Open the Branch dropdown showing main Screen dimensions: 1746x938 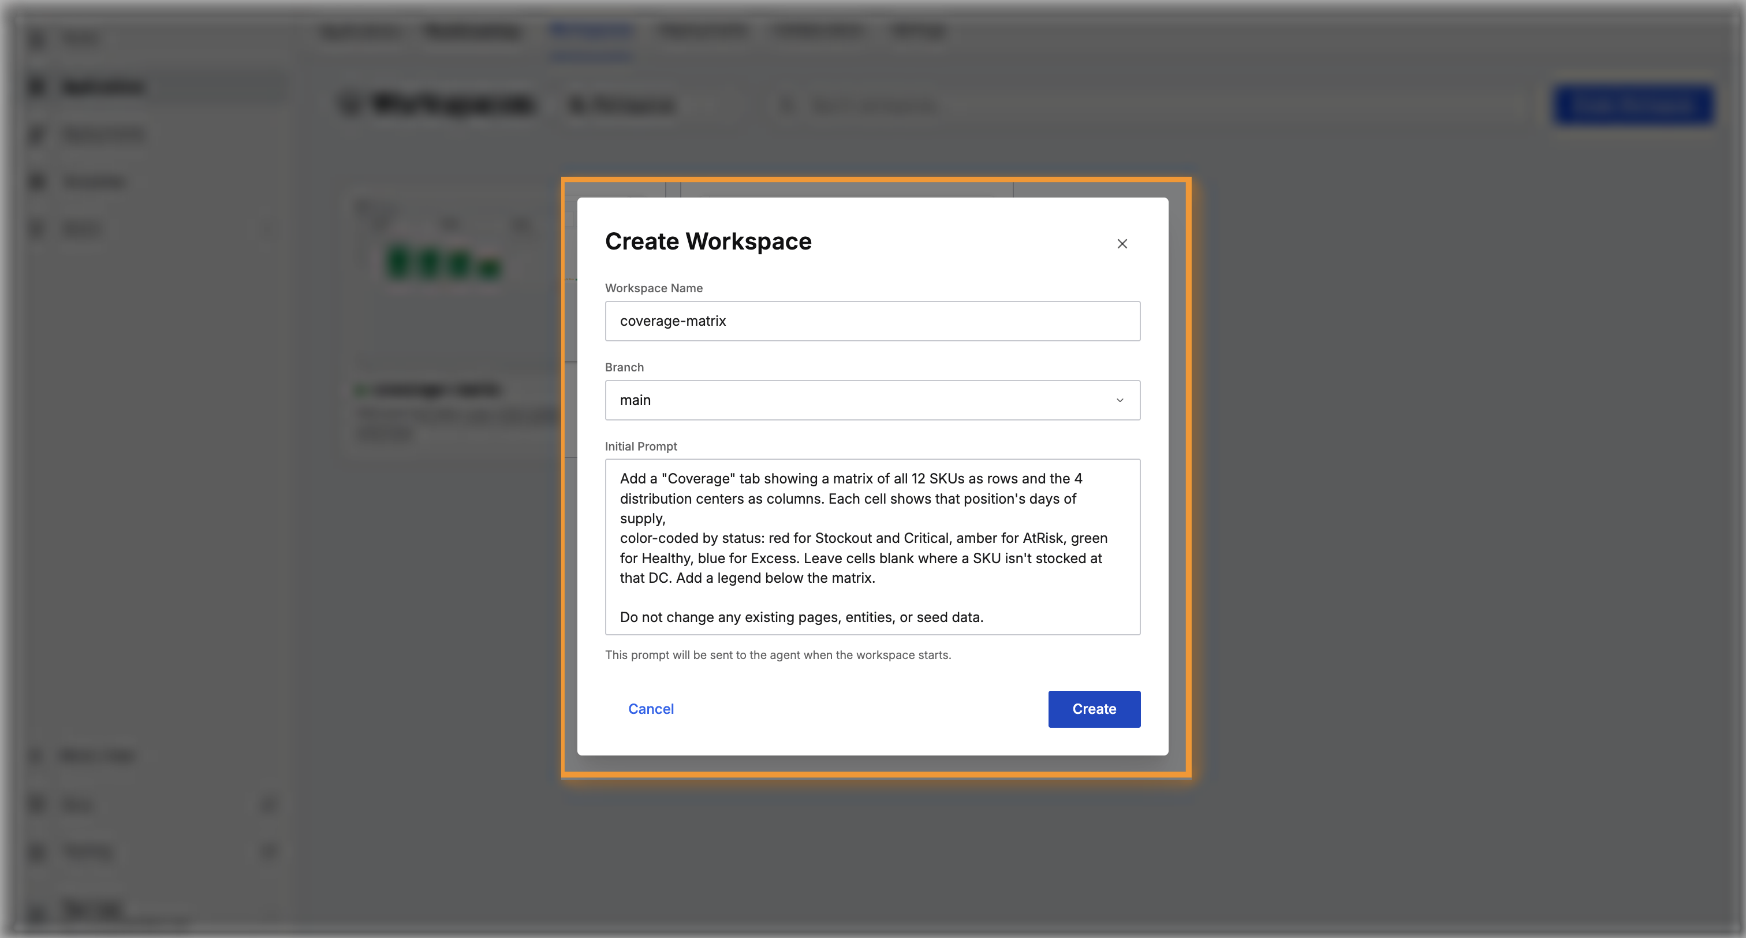click(x=872, y=400)
